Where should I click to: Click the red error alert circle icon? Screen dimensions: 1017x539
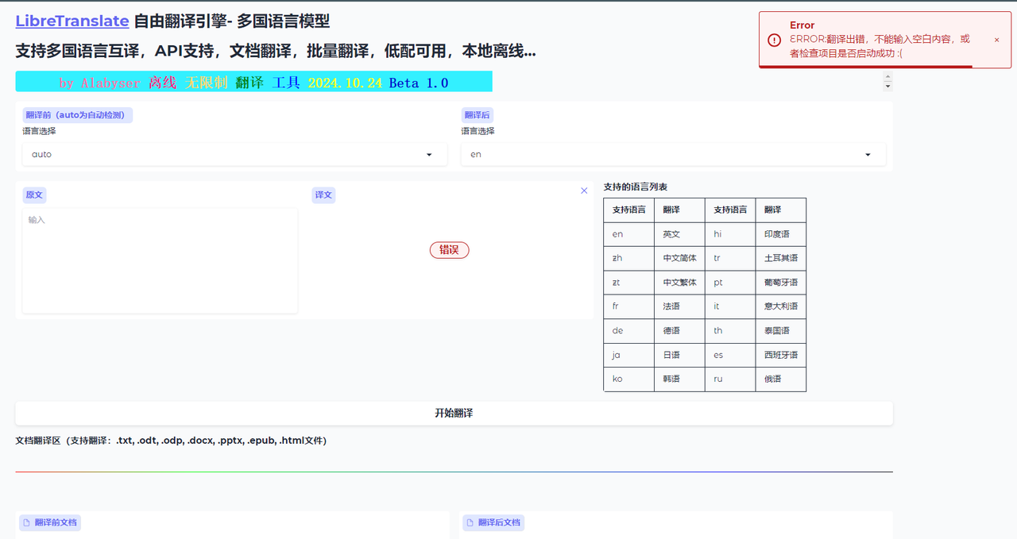coord(774,40)
